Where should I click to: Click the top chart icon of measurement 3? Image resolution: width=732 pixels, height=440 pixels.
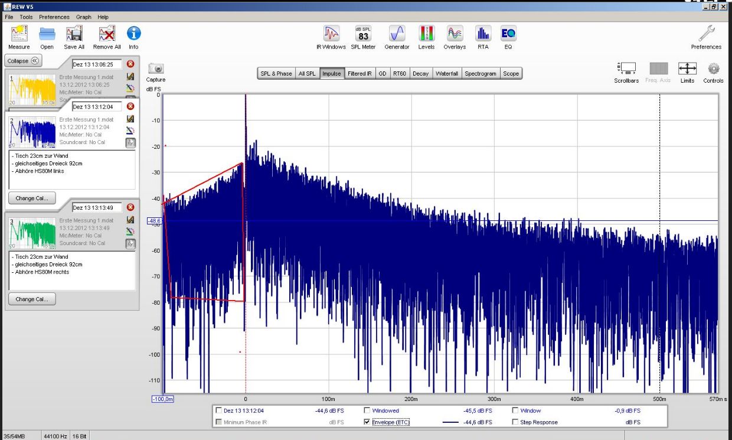130,220
